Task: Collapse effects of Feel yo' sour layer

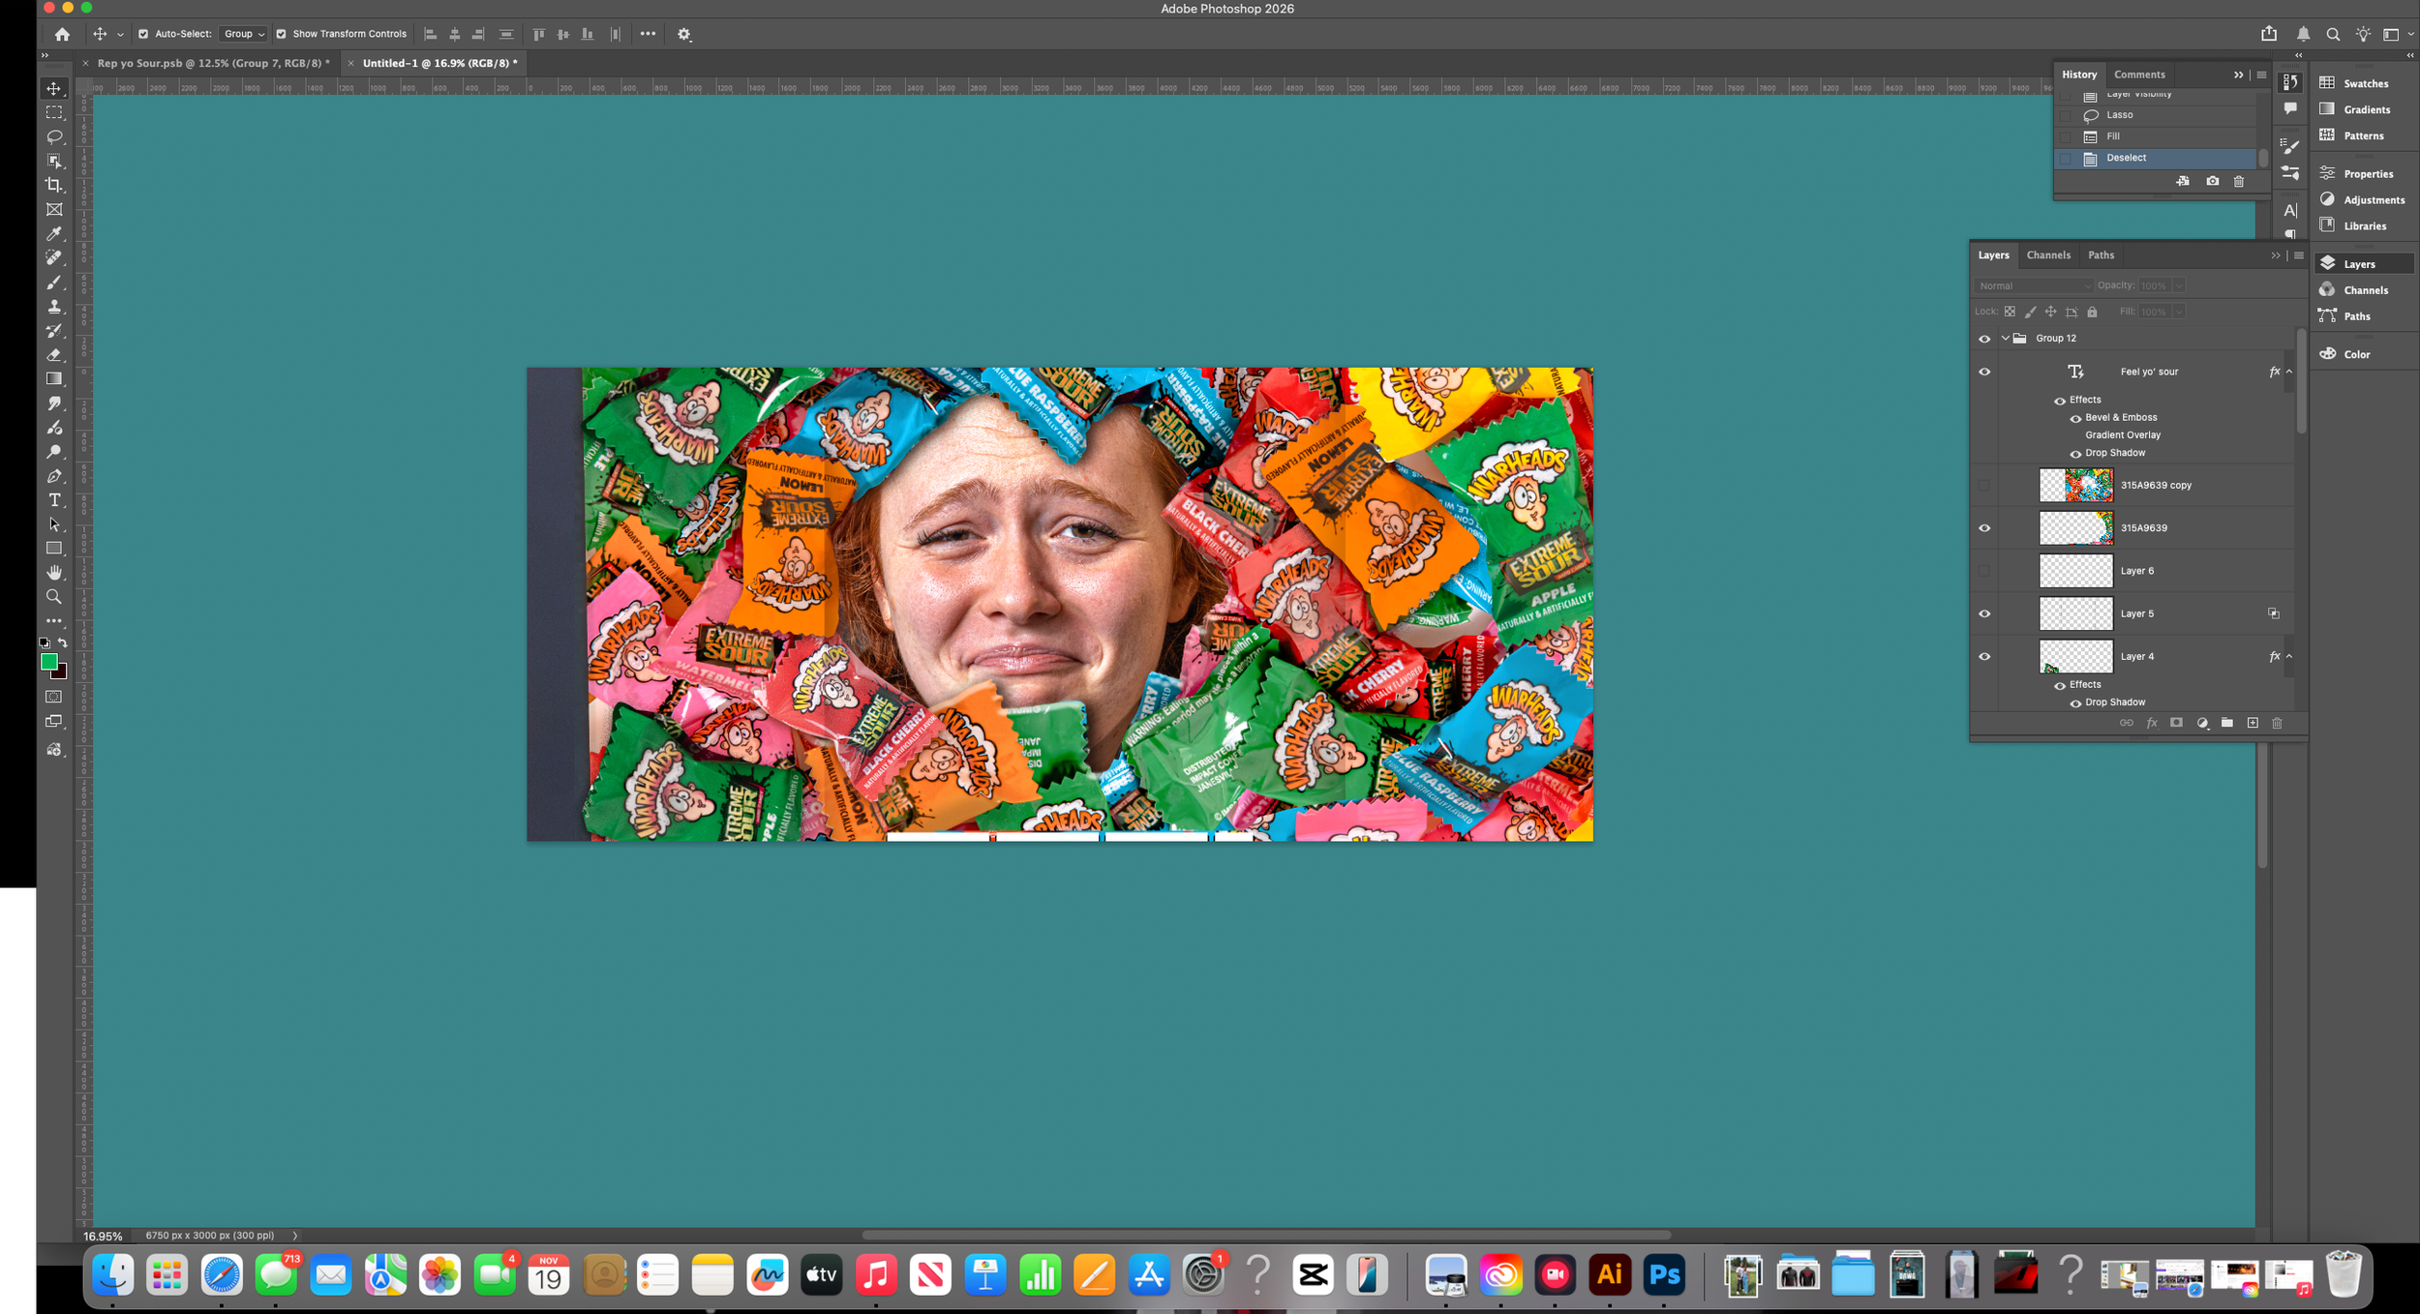Action: point(2289,372)
